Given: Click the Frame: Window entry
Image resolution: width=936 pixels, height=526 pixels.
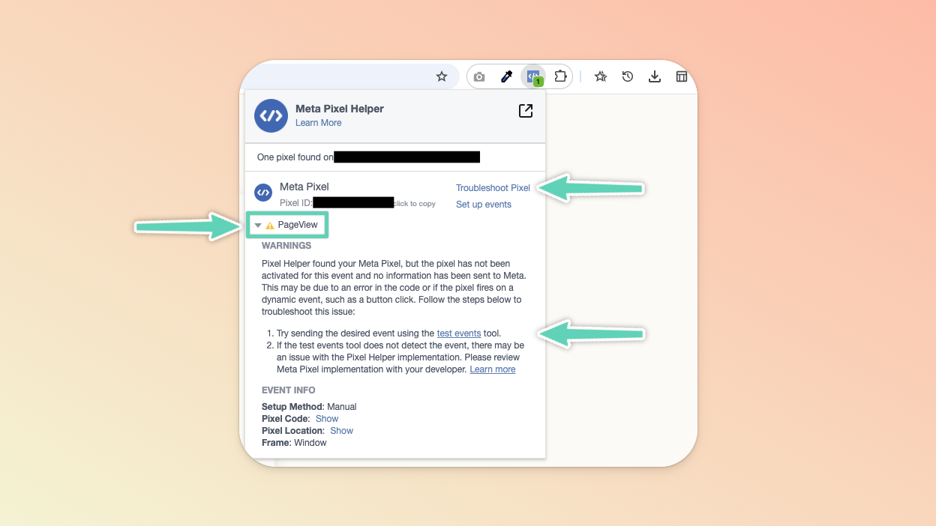Looking at the screenshot, I should (294, 443).
